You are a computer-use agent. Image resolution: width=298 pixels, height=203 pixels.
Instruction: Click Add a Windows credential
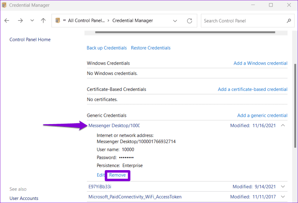260,63
